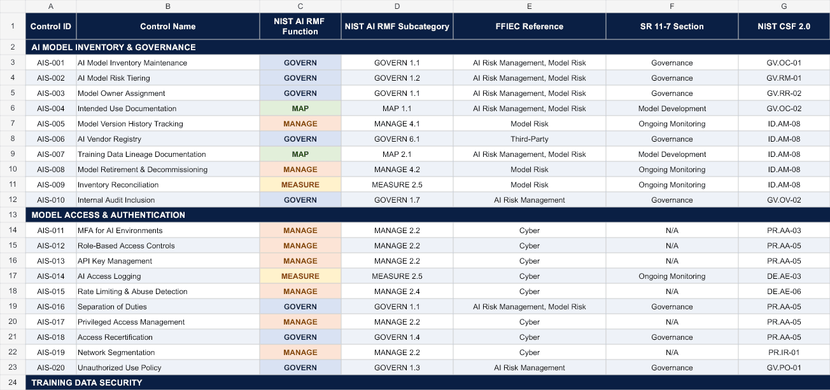
Task: Click the "Control ID" header cell
Action: click(x=51, y=26)
